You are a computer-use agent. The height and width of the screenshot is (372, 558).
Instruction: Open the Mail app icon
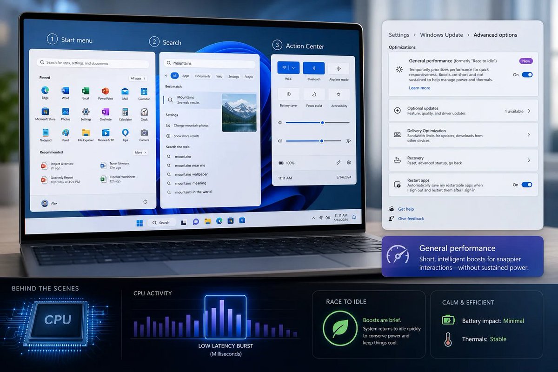(125, 91)
